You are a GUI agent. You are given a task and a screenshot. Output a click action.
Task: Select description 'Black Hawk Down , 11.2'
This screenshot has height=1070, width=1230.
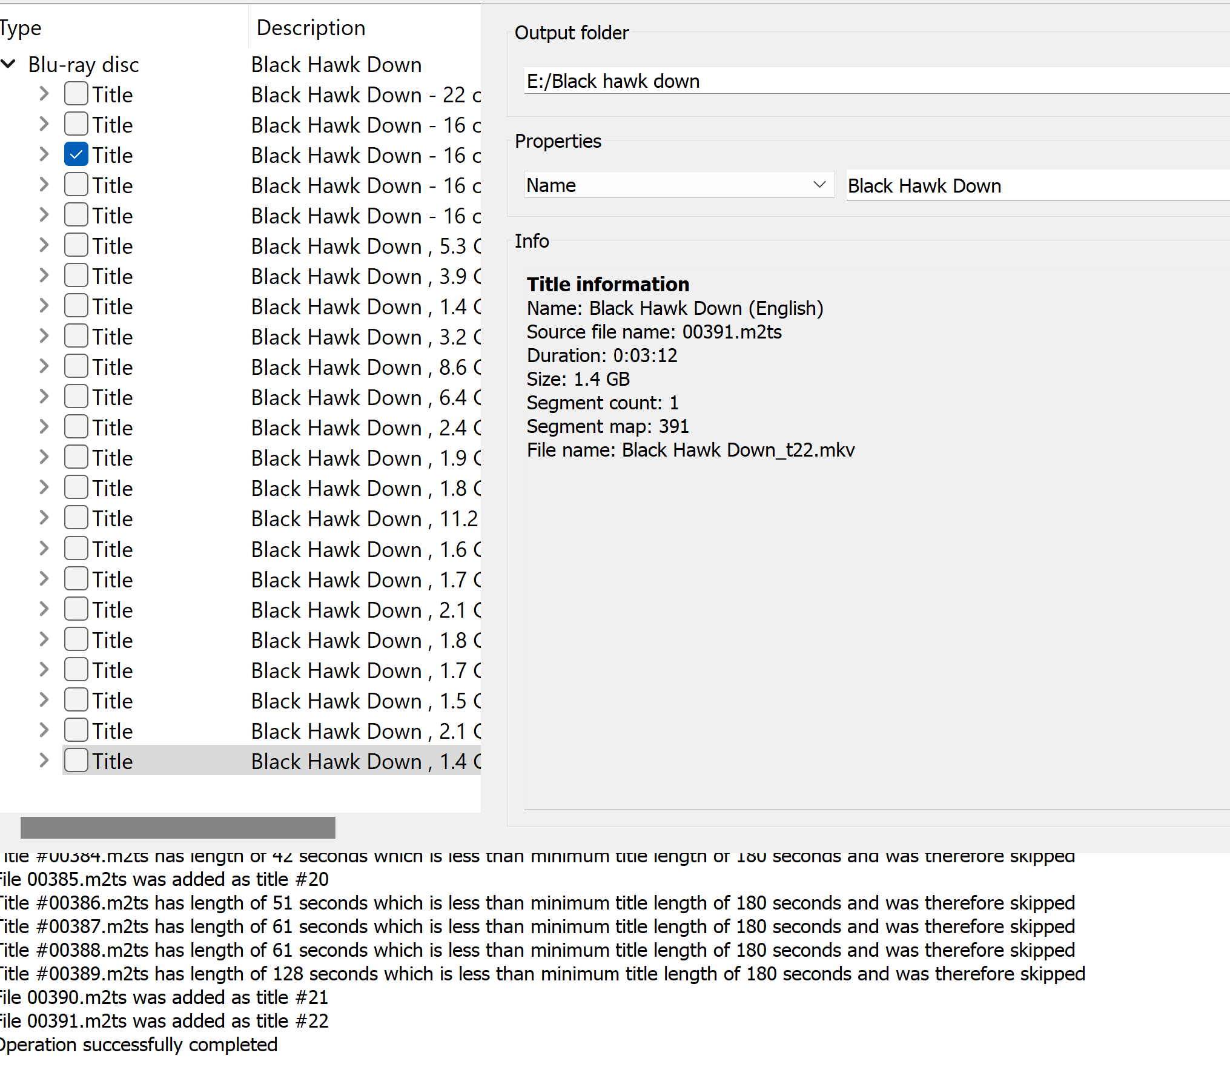[x=365, y=519]
